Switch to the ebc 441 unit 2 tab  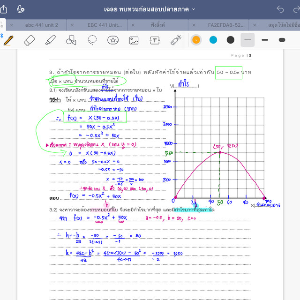click(x=42, y=25)
